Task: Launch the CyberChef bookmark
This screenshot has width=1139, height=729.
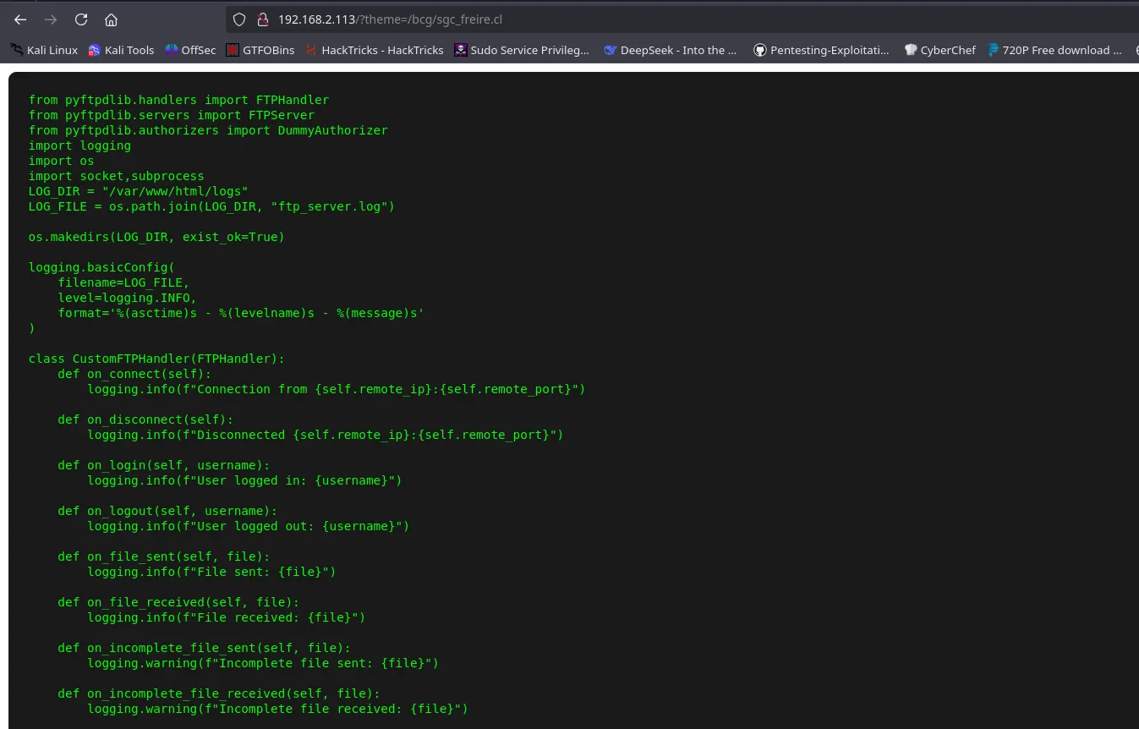Action: pyautogui.click(x=939, y=50)
